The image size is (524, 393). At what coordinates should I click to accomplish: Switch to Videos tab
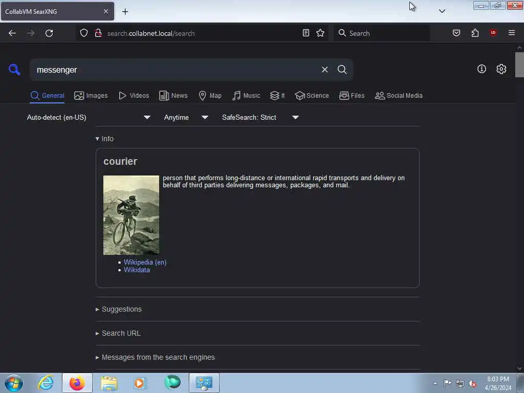point(134,96)
